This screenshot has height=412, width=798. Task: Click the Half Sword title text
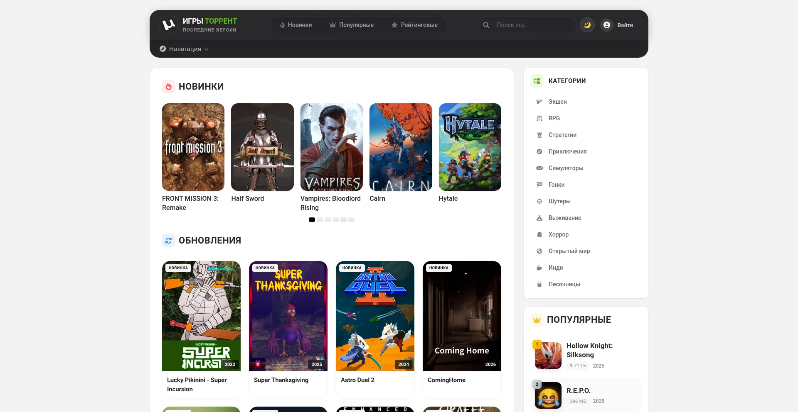[248, 199]
